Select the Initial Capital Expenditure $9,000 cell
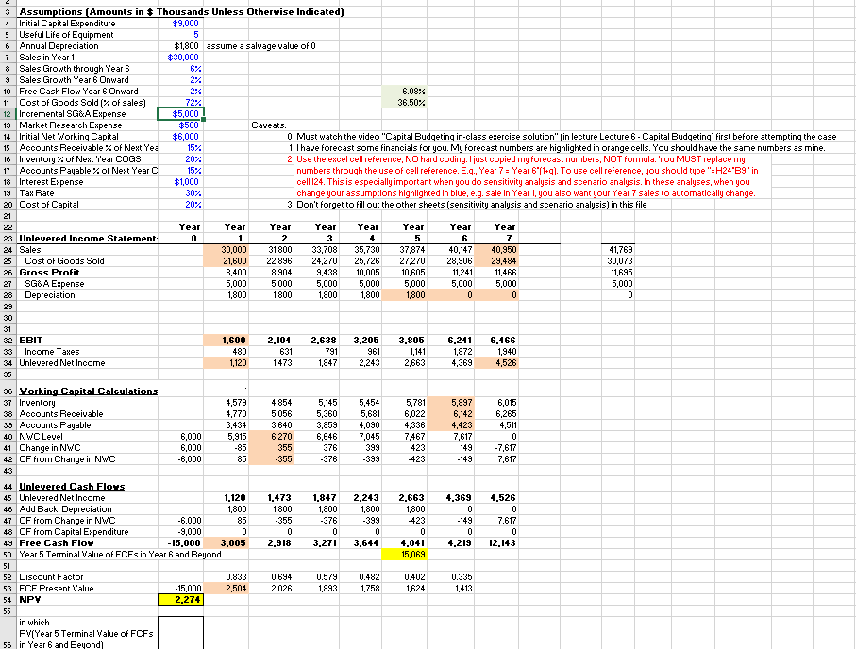Screen dimensions: 856x649 tap(180, 24)
